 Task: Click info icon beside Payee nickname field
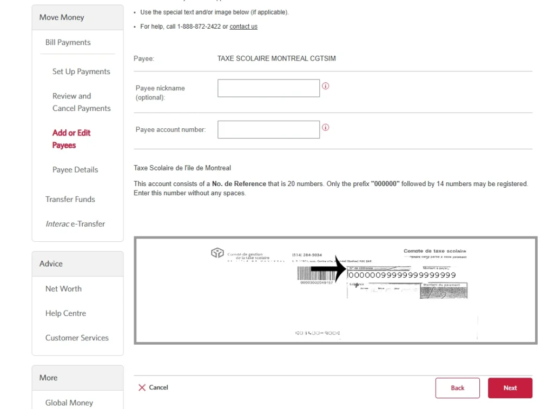[326, 86]
